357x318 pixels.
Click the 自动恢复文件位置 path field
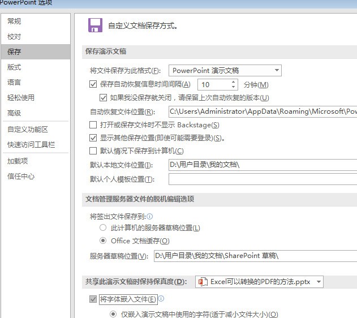(x=263, y=111)
